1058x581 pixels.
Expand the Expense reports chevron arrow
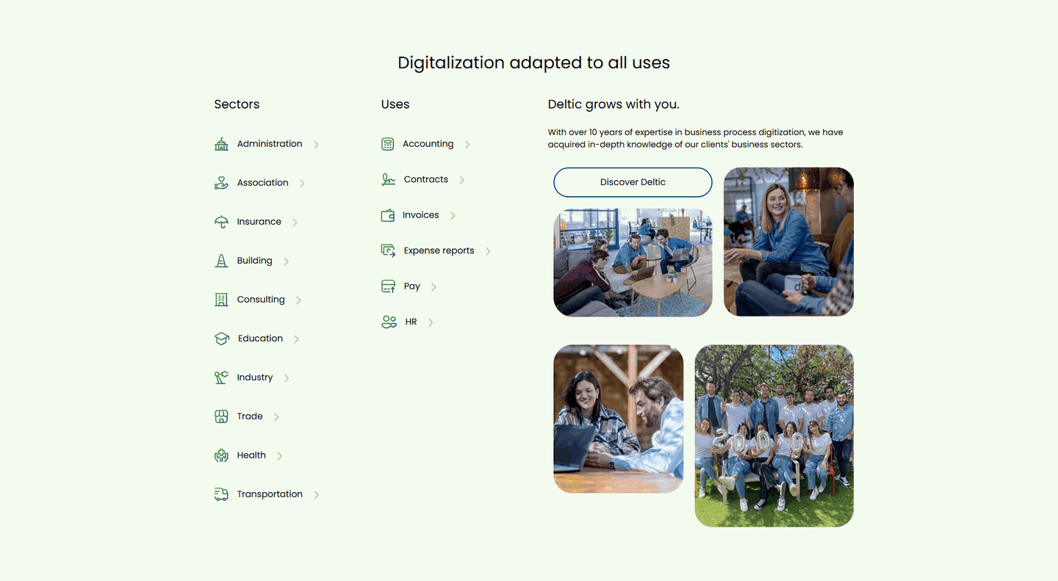pos(488,251)
